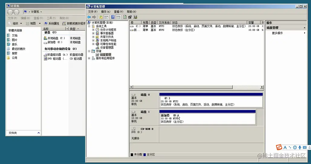Viewport: 311px width, 164px height.
Task: Select the 新加卷 (E:) partition block
Action: (x=207, y=117)
